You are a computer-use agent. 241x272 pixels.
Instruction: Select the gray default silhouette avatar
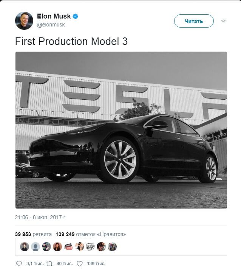tap(36, 247)
